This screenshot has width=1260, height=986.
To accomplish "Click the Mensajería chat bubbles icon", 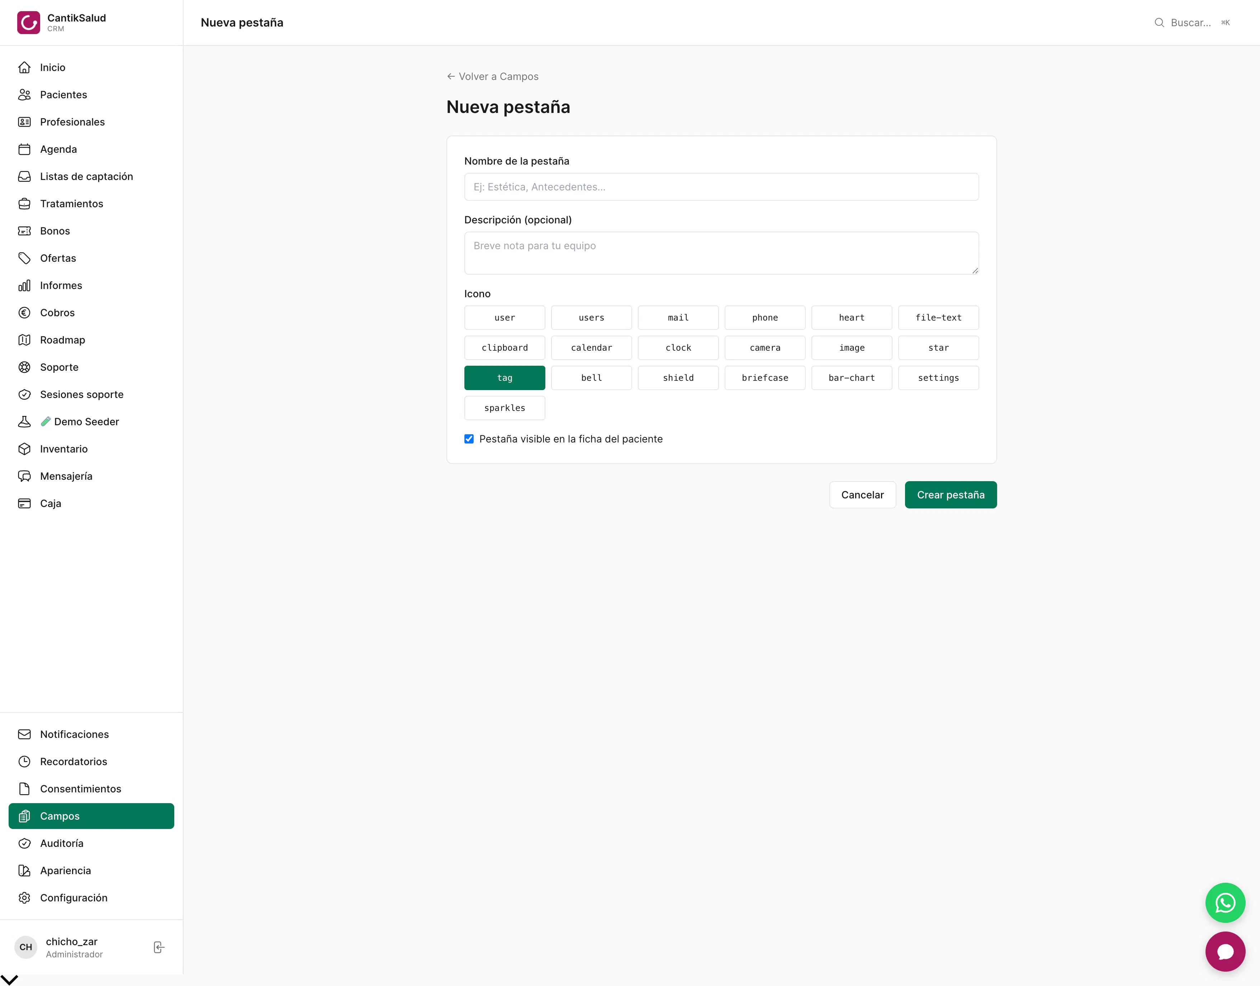I will click(24, 476).
